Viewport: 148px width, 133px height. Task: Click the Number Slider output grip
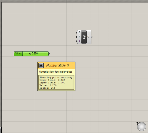49,54
